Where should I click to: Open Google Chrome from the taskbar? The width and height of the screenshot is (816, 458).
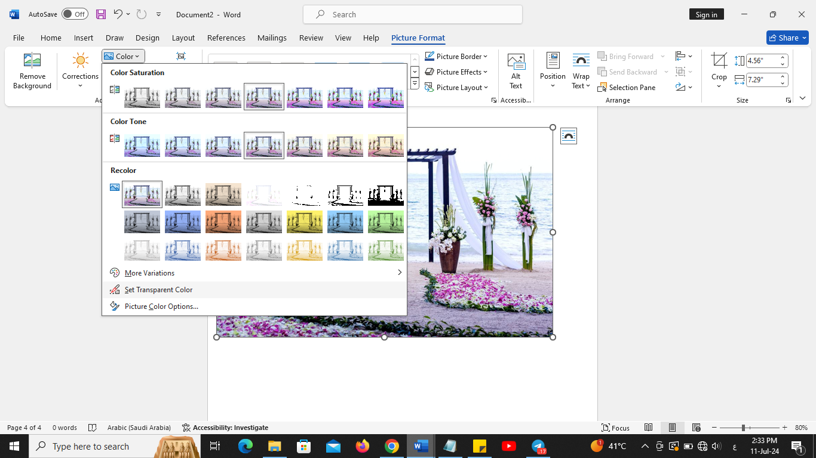392,446
